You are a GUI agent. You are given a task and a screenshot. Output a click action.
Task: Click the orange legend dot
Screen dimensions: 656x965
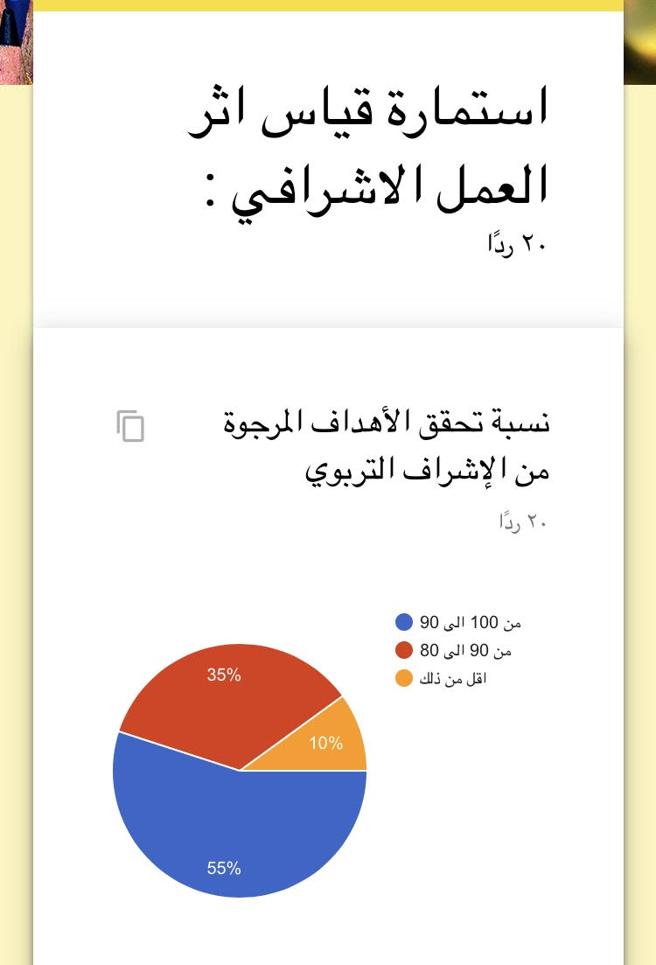click(x=404, y=678)
